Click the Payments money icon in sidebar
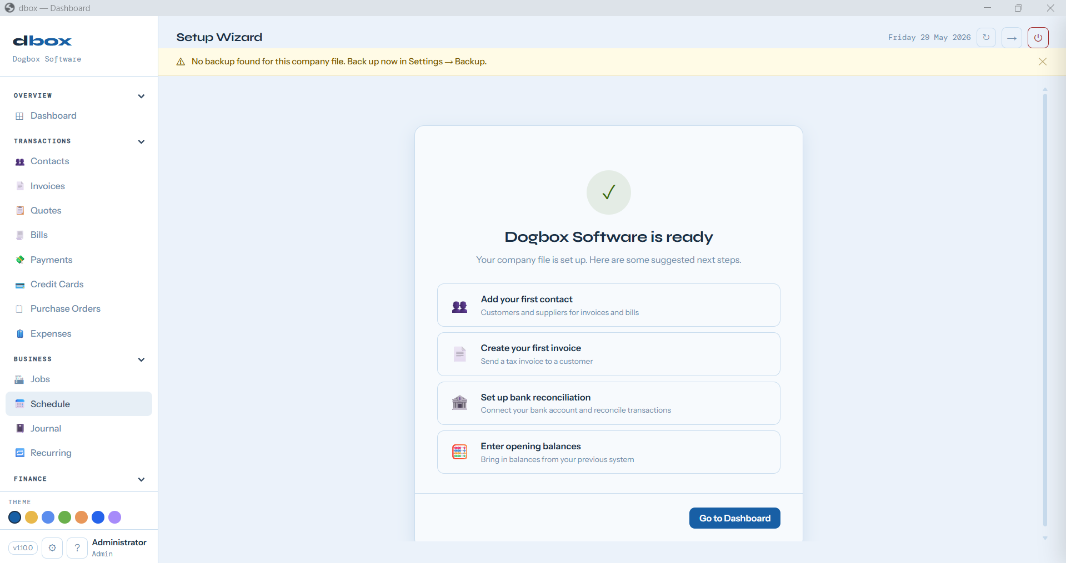The height and width of the screenshot is (563, 1066). point(19,260)
